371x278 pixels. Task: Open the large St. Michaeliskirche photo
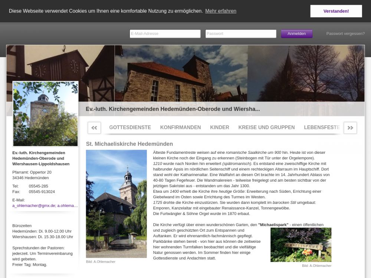116,203
